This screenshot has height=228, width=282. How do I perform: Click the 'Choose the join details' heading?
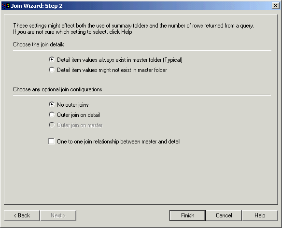click(x=39, y=44)
